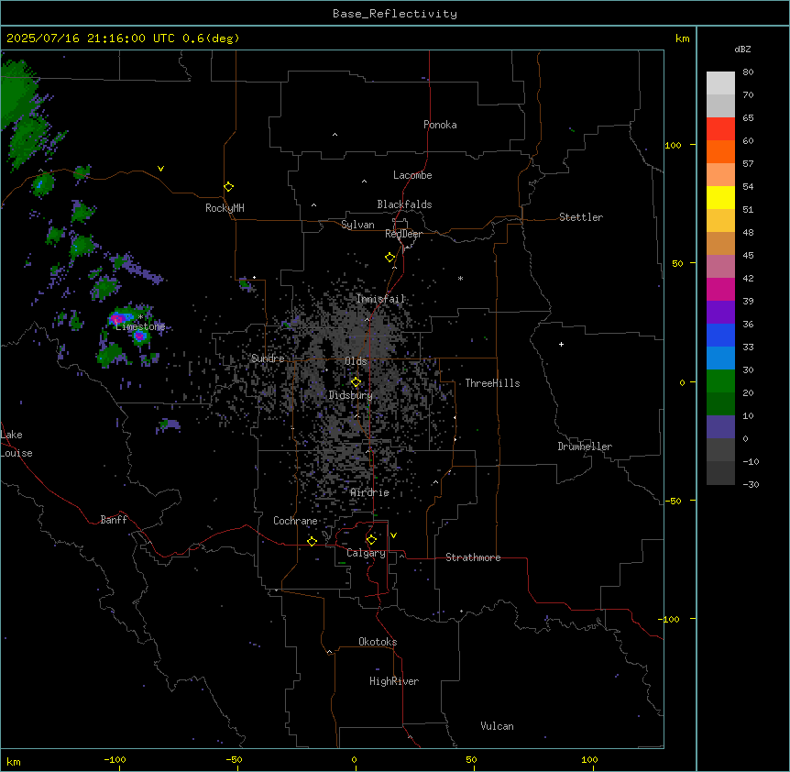Viewport: 790px width, 772px height.
Task: Click the ThreeHills label
Action: 492,383
